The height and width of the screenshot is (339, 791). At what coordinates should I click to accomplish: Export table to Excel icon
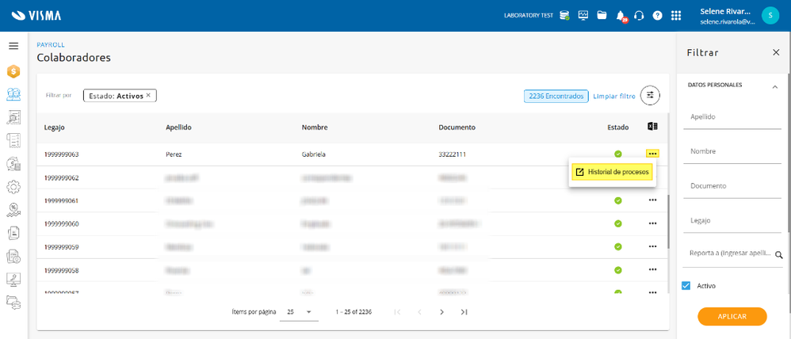(x=652, y=127)
